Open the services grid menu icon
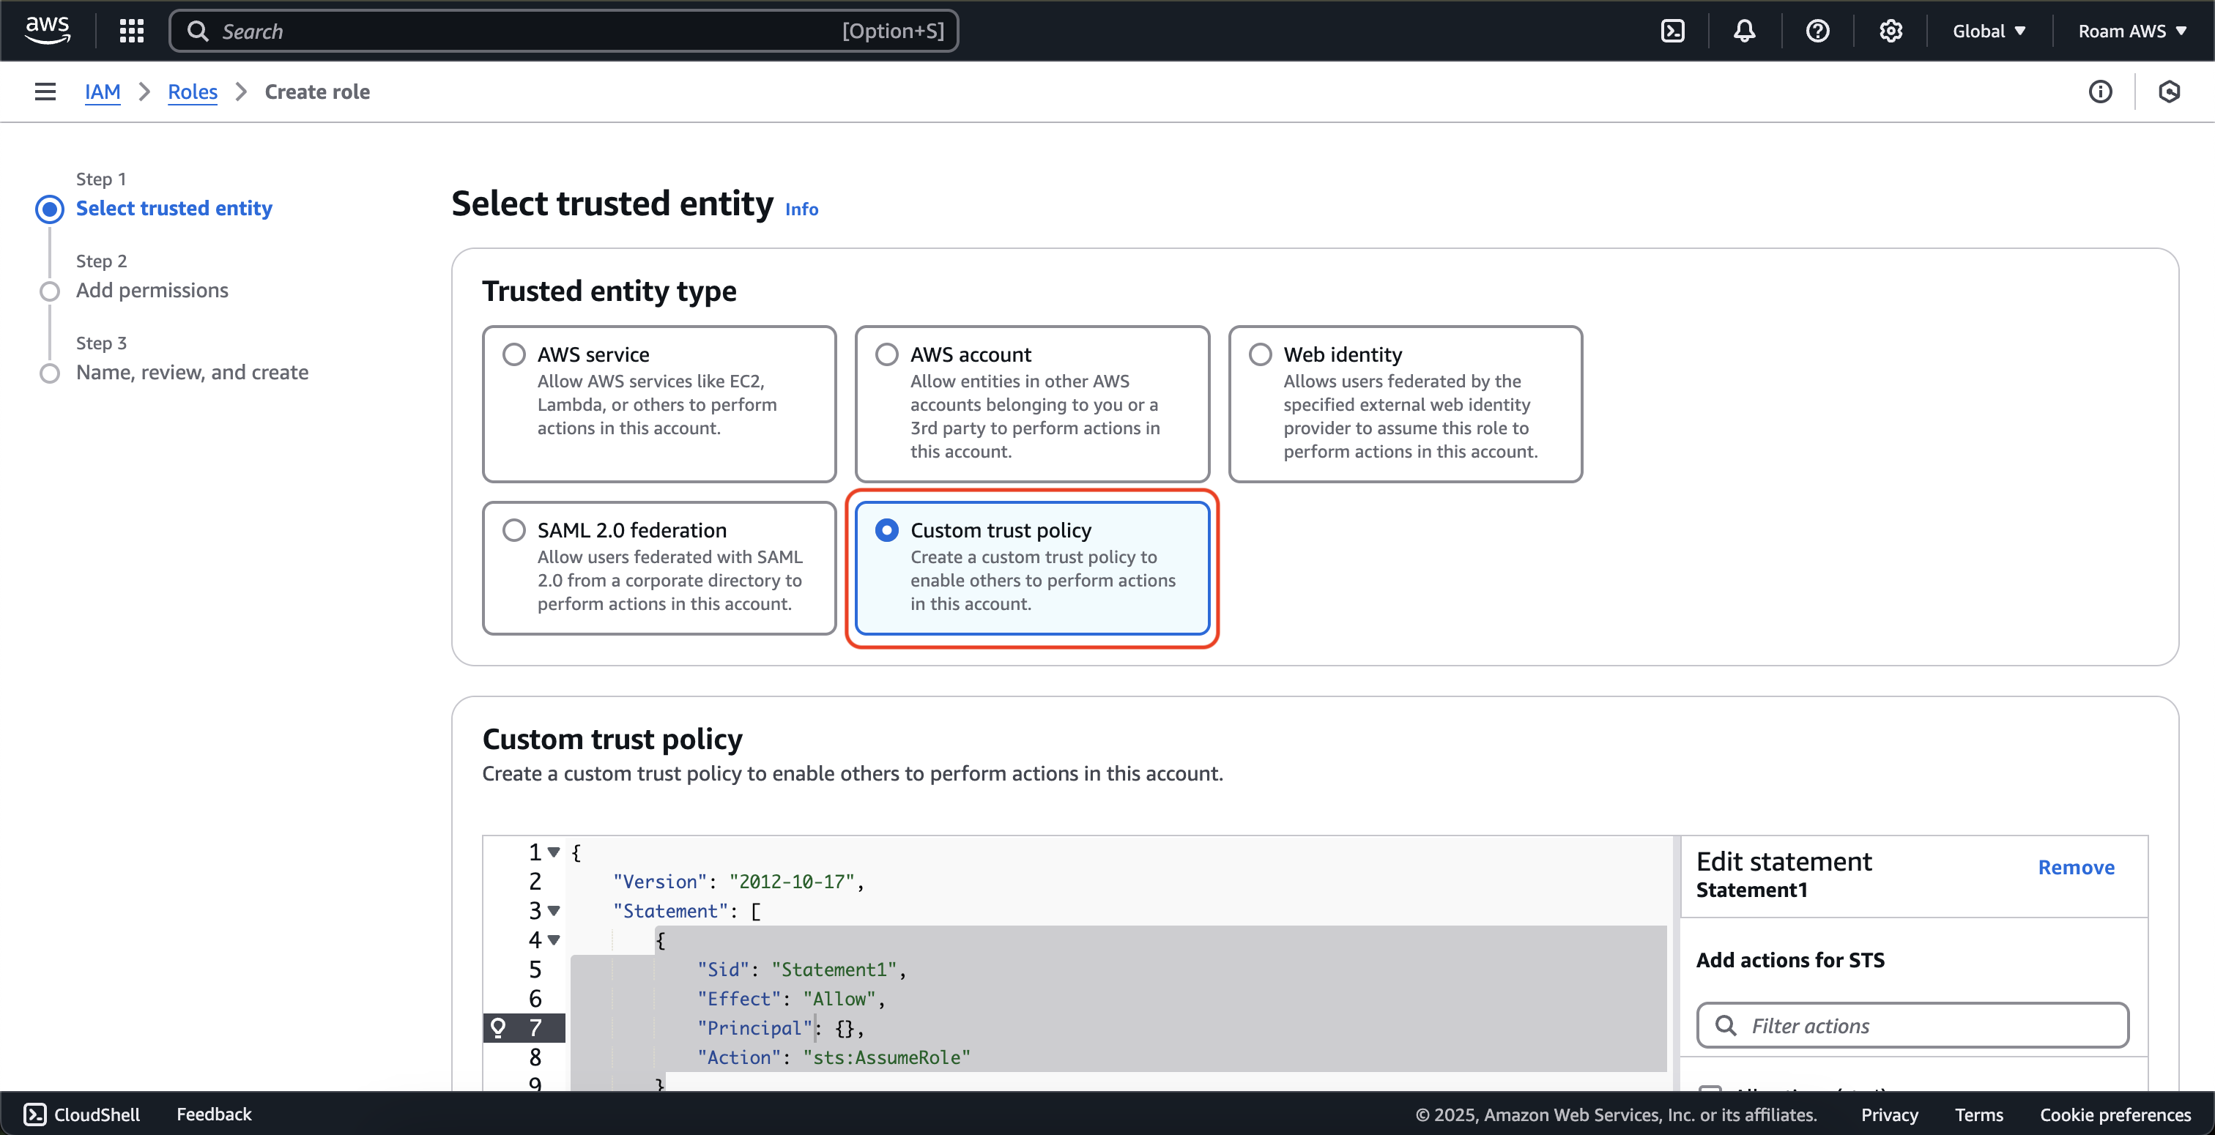2215x1135 pixels. pos(130,31)
